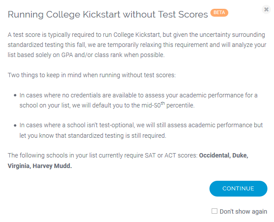Viewport: 274px width, 222px height.
Task: Click the bold "Occidental" school name
Action: (x=214, y=155)
